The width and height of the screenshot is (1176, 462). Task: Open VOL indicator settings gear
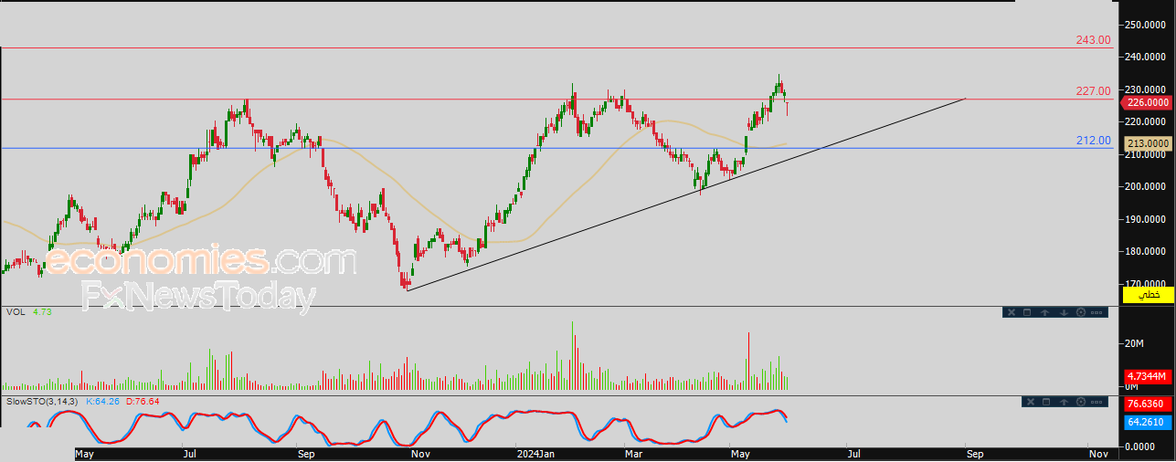[x=1081, y=313]
